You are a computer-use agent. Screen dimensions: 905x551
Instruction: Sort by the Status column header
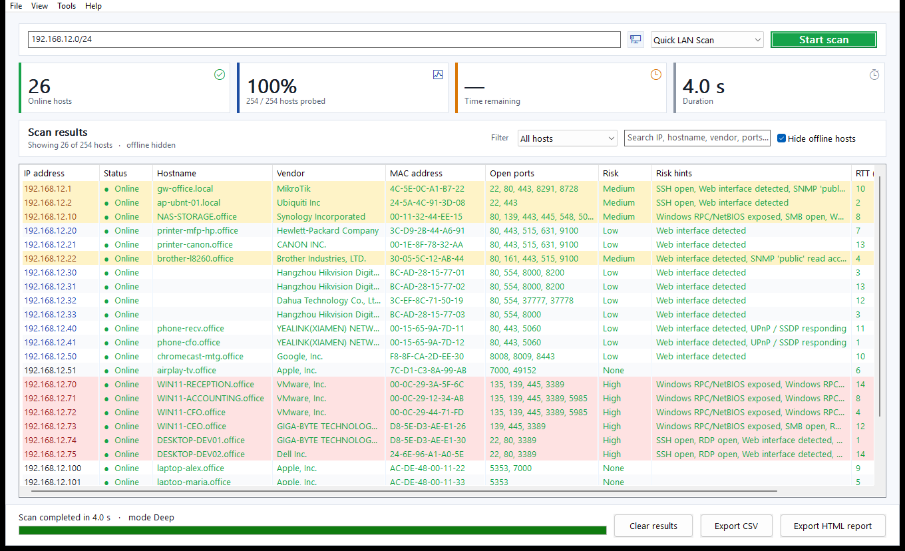click(126, 173)
